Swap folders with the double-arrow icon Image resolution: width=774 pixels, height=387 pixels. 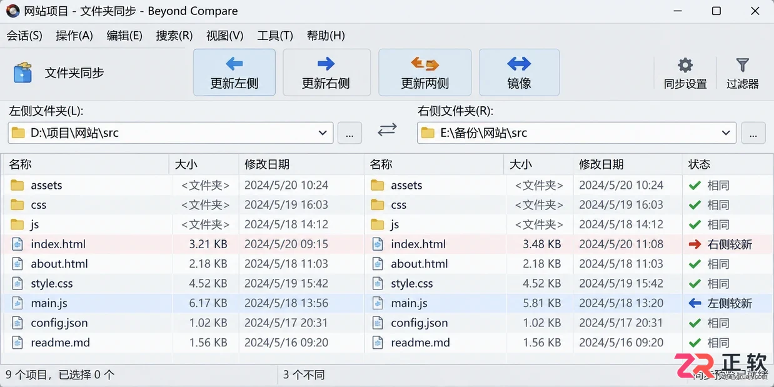[388, 129]
